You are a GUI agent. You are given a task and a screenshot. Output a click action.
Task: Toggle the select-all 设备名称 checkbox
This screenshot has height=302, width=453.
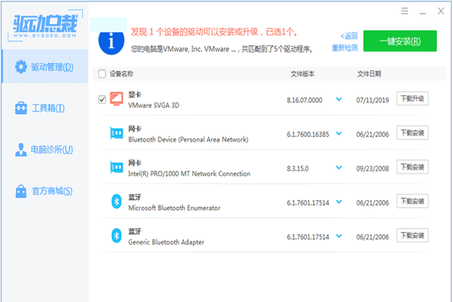(102, 74)
